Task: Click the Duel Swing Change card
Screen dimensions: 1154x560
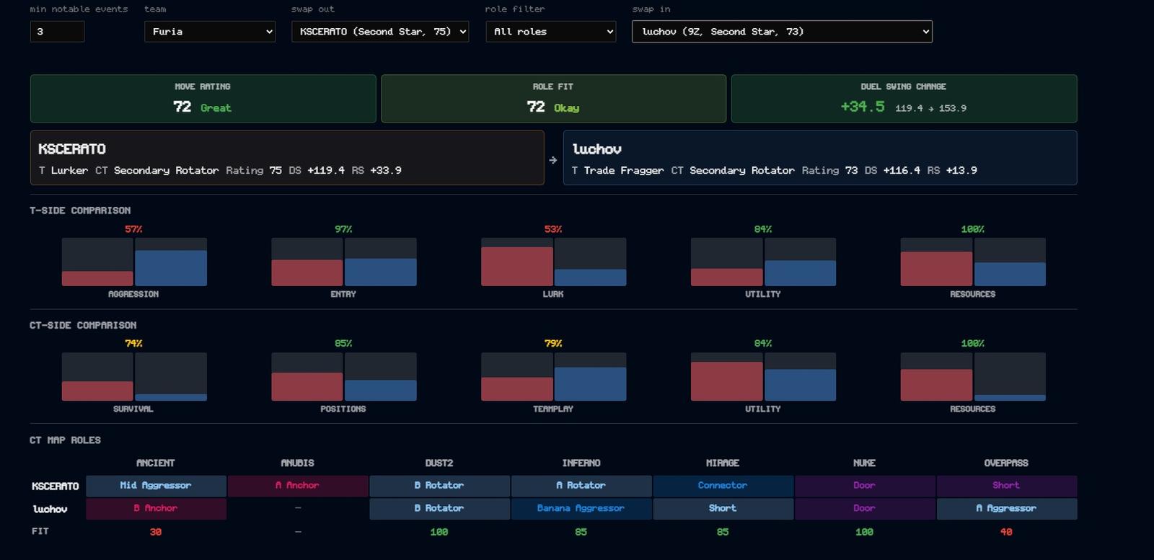Action: pyautogui.click(x=904, y=99)
